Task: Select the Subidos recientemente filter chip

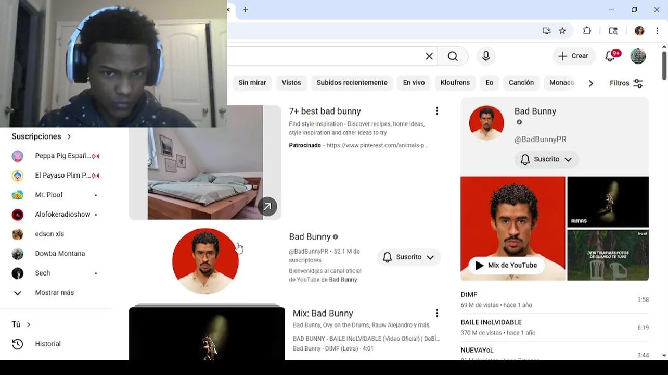Action: tap(352, 83)
